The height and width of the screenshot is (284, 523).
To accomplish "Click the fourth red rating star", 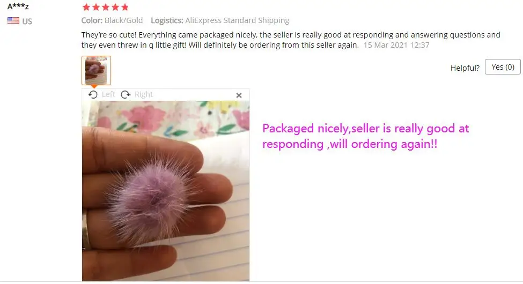I will (x=115, y=7).
